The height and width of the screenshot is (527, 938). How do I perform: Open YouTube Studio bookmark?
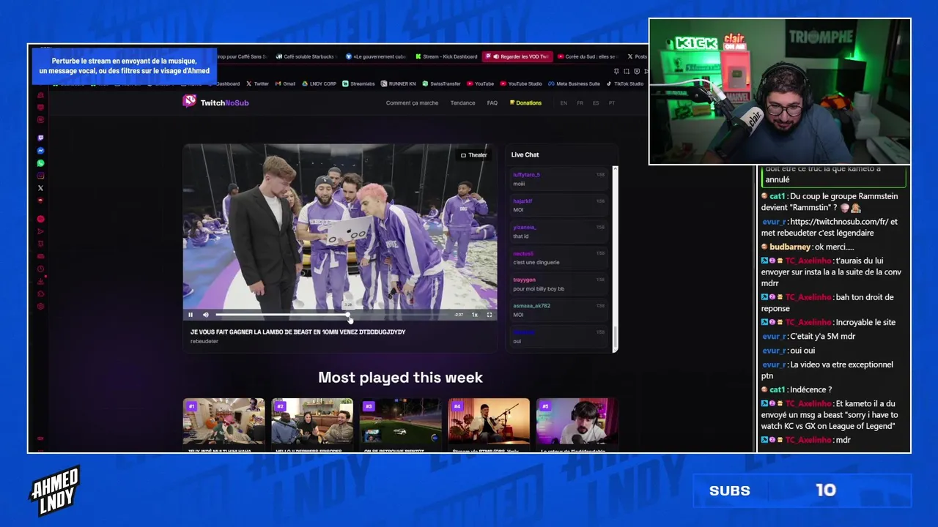pyautogui.click(x=520, y=83)
